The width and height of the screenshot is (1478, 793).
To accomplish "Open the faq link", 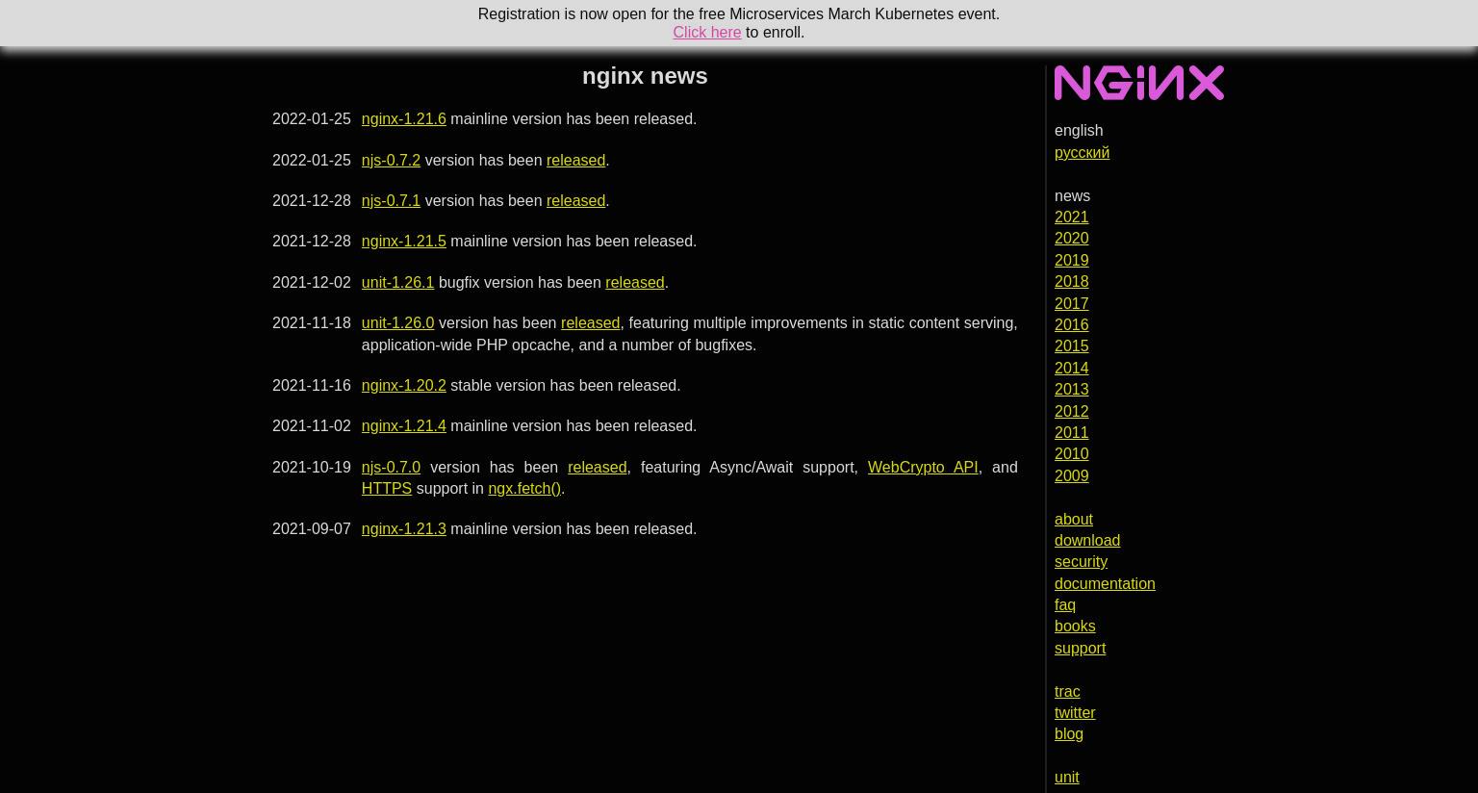I will tap(1064, 604).
